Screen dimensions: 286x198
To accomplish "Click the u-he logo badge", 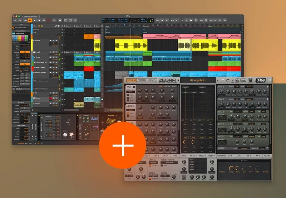I will tap(261, 80).
